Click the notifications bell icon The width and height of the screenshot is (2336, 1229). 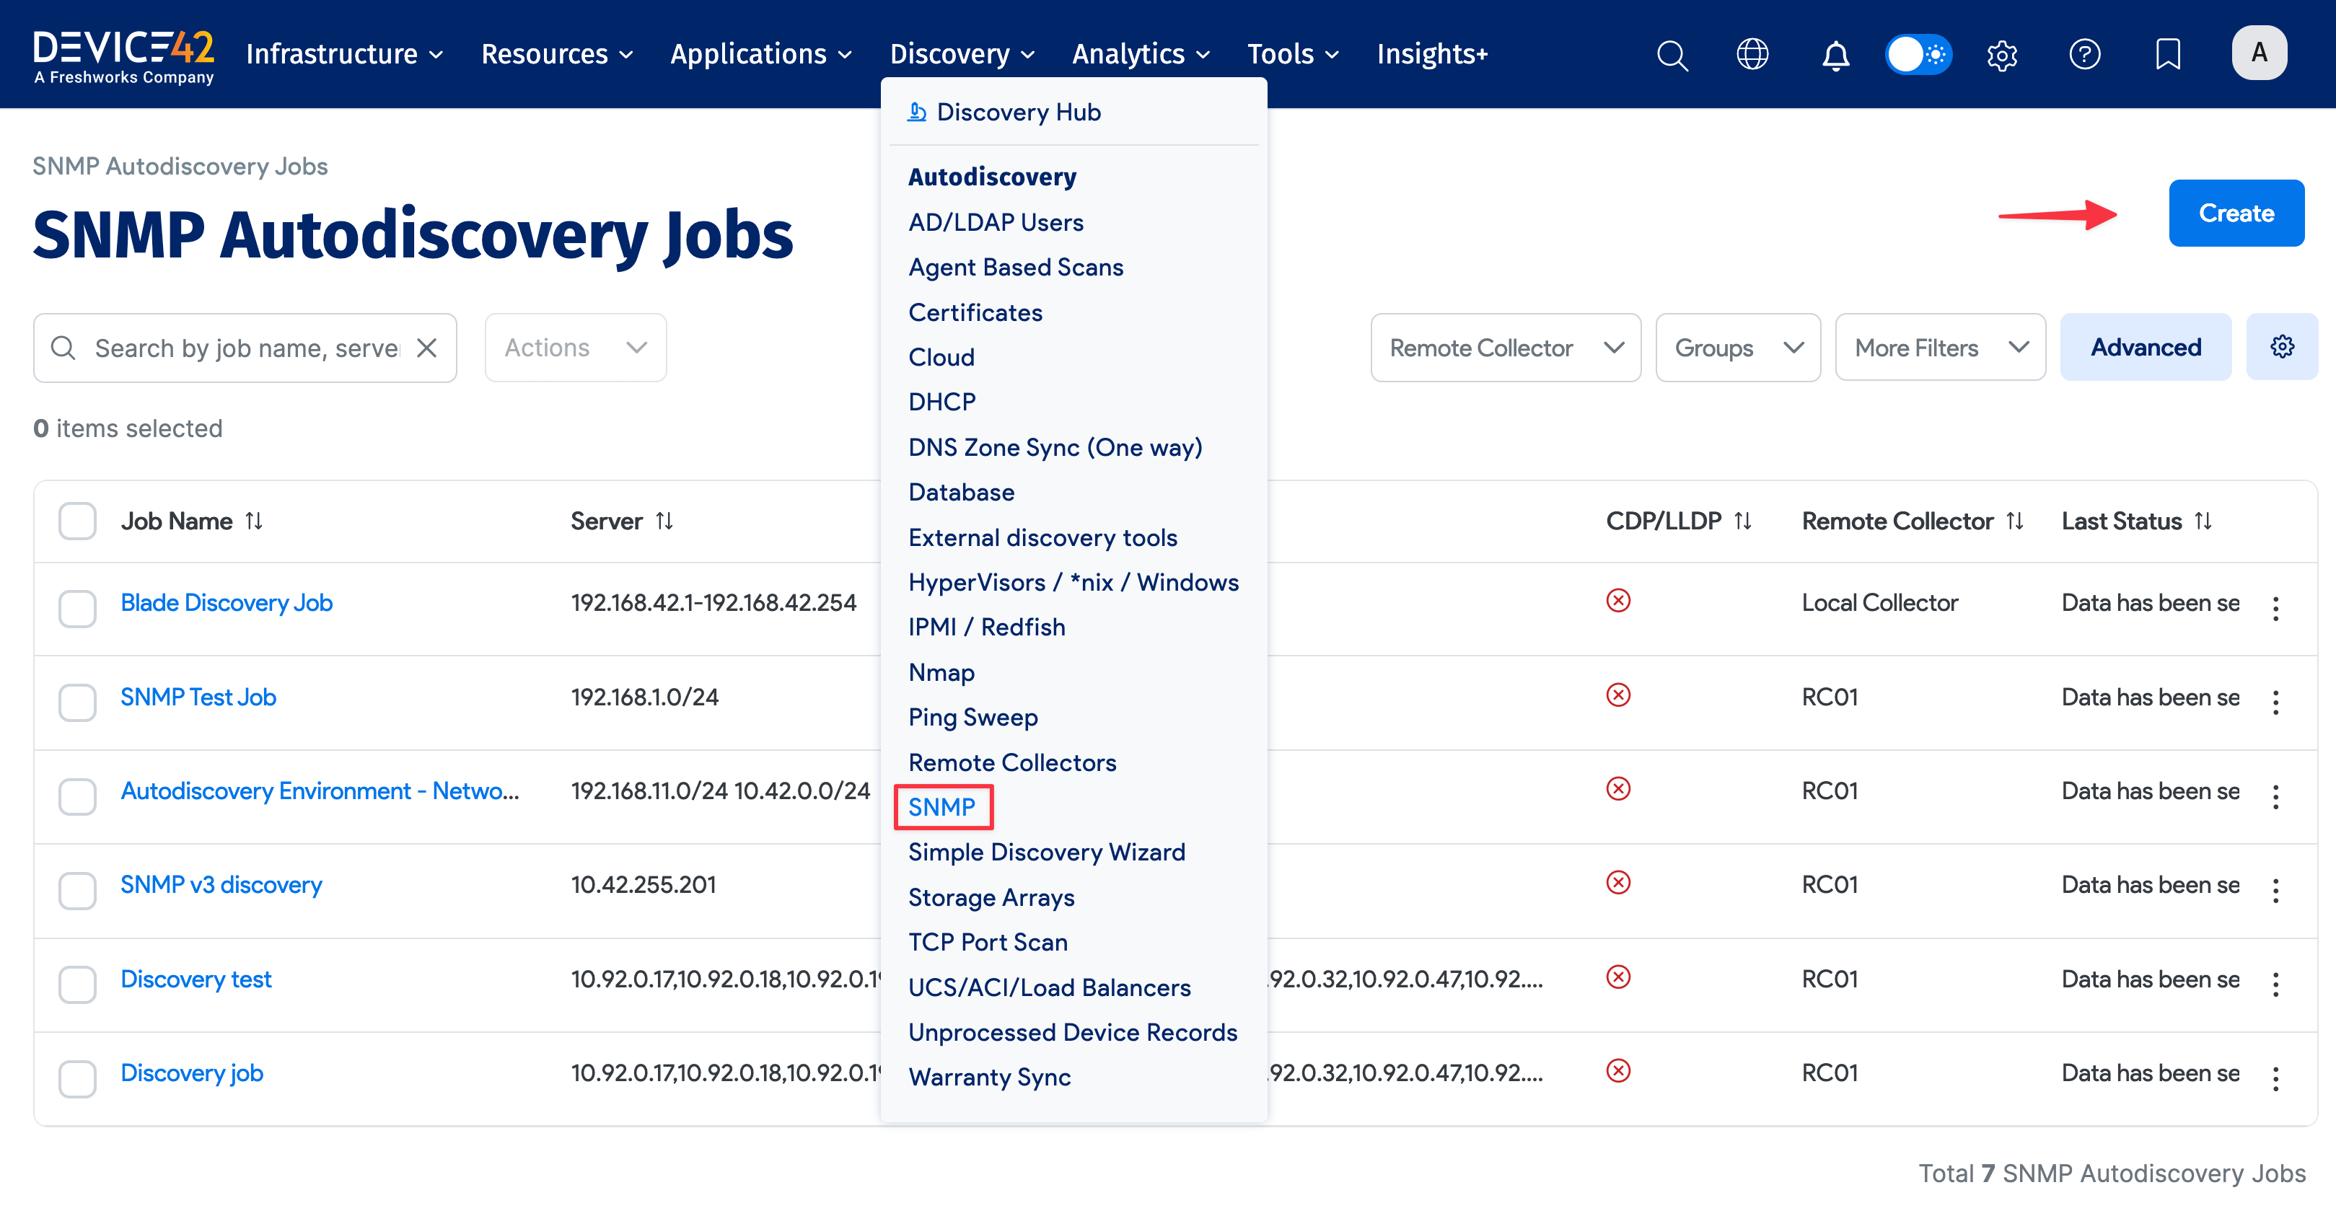pyautogui.click(x=1835, y=54)
